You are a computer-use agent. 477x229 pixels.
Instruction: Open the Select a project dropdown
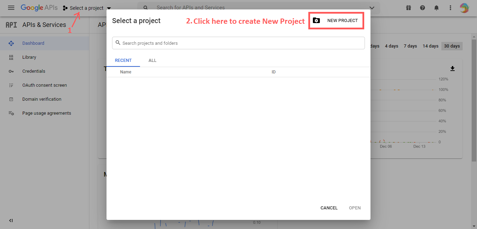87,8
